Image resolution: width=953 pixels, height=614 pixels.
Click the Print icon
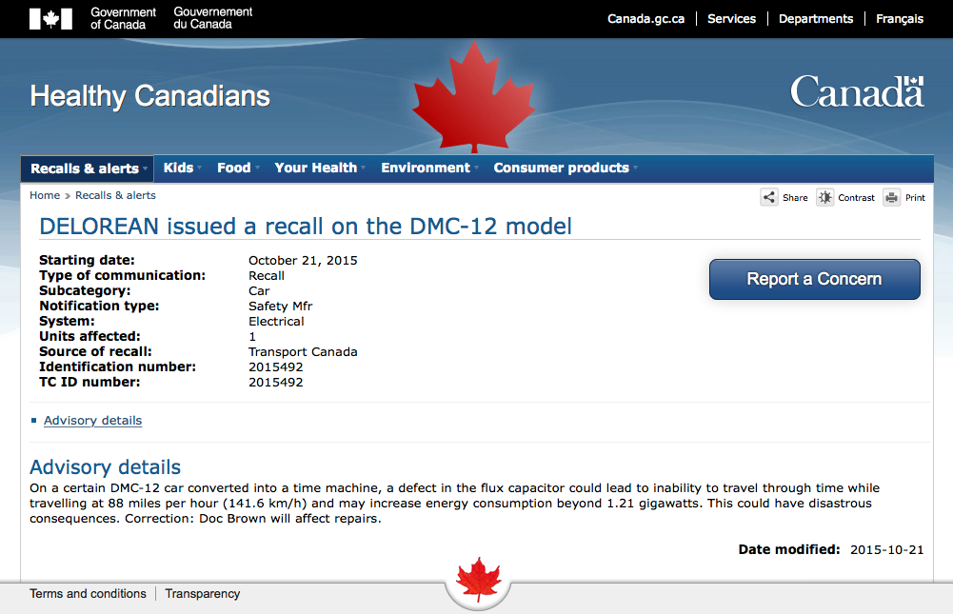891,197
